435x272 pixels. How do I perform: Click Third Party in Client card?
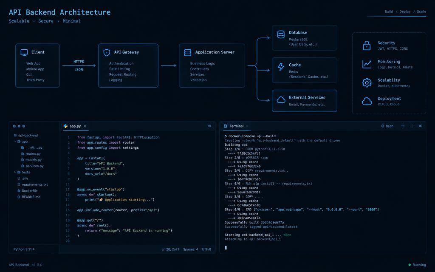pos(35,80)
